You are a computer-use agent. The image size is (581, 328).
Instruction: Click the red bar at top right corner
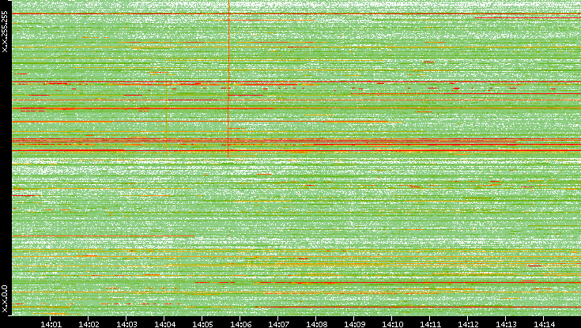526,17
